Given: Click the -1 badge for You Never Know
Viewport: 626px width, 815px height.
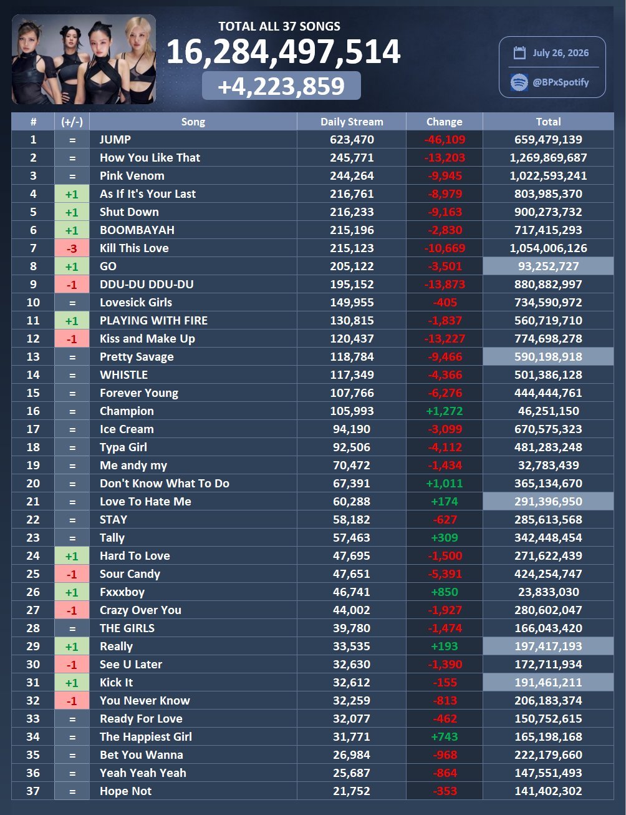Looking at the screenshot, I should (x=72, y=701).
